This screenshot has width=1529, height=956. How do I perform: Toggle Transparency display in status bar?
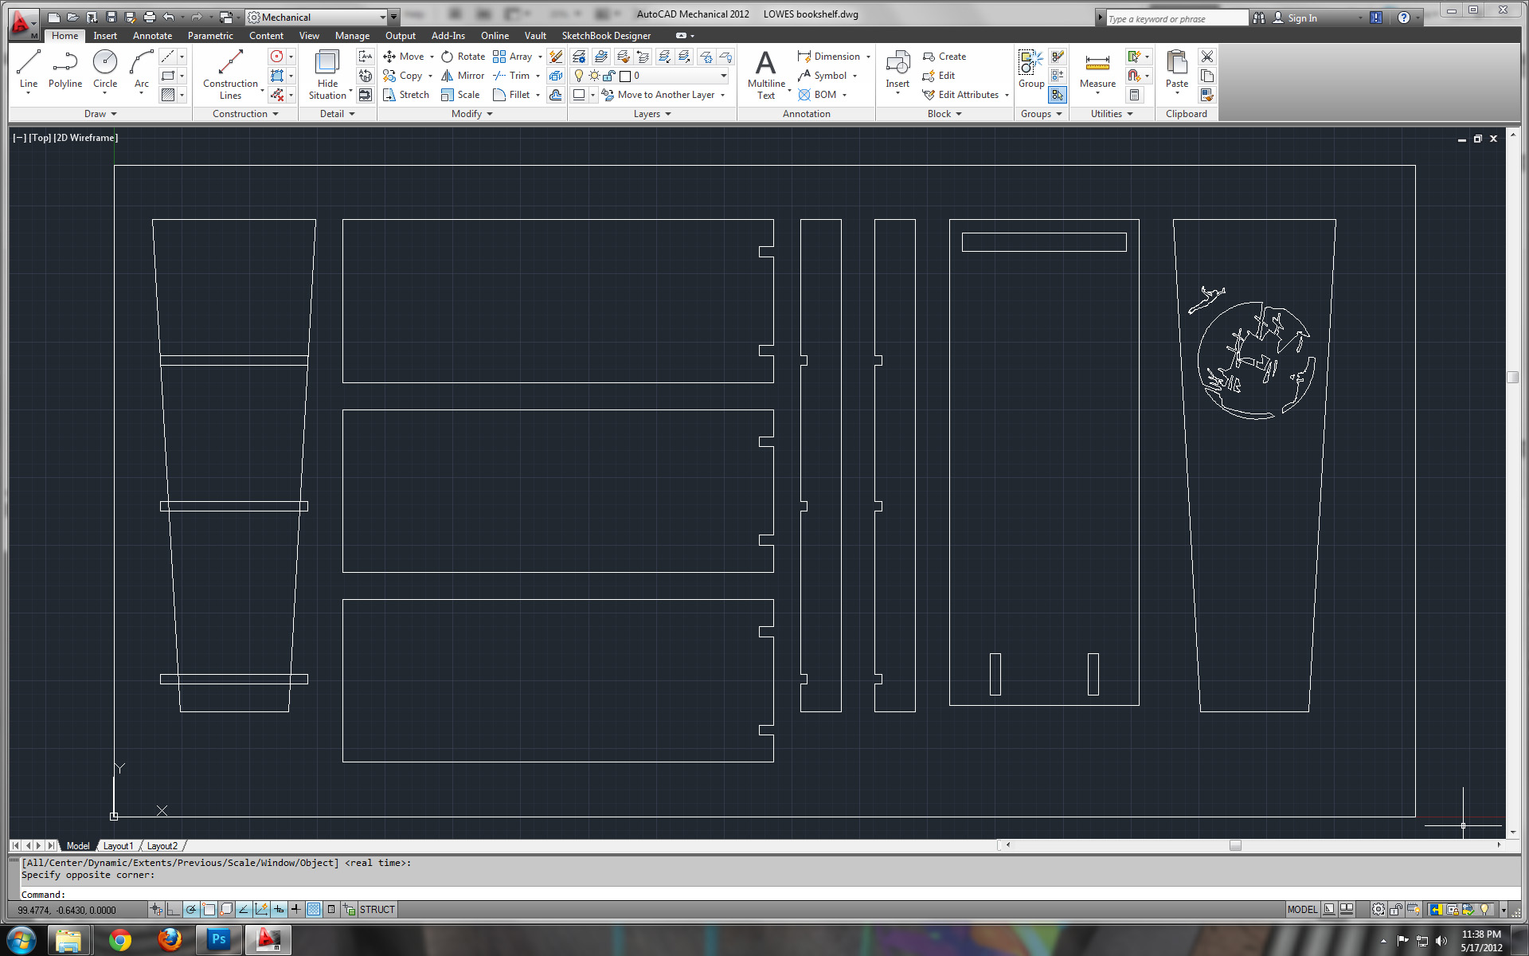(314, 909)
